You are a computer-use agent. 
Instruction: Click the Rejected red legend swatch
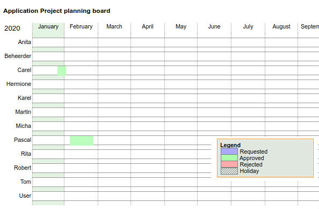(x=229, y=164)
